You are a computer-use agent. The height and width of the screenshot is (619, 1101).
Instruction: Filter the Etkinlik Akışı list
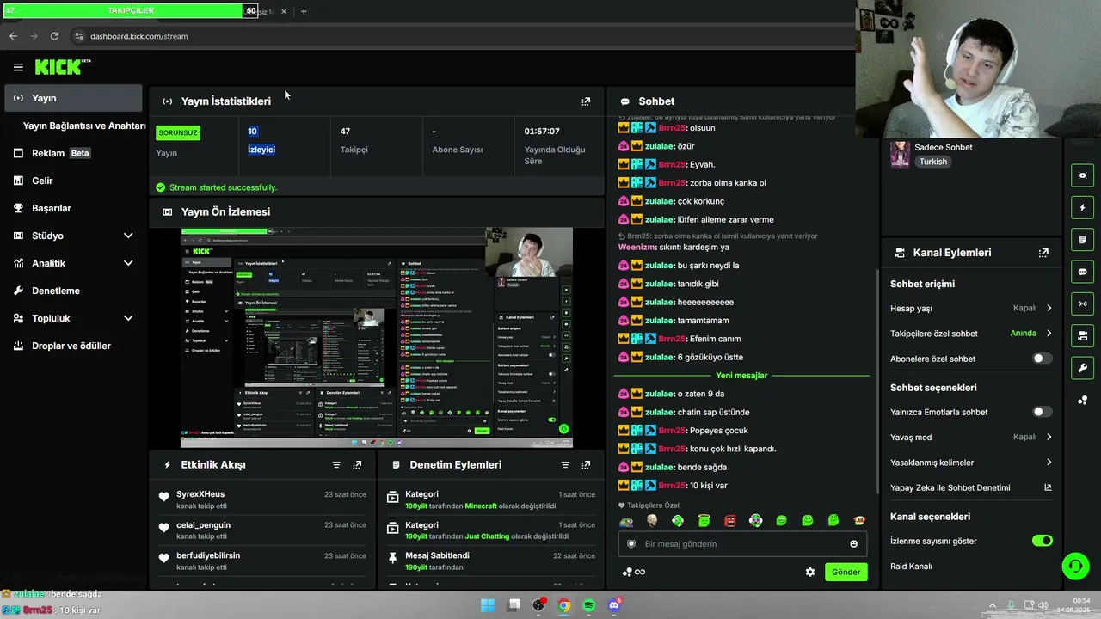336,465
